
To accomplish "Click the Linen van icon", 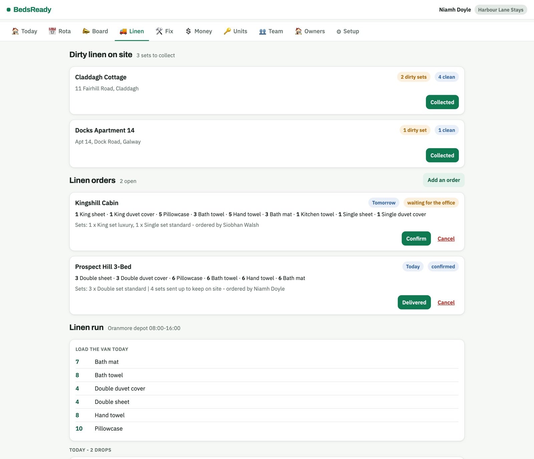I will point(123,31).
